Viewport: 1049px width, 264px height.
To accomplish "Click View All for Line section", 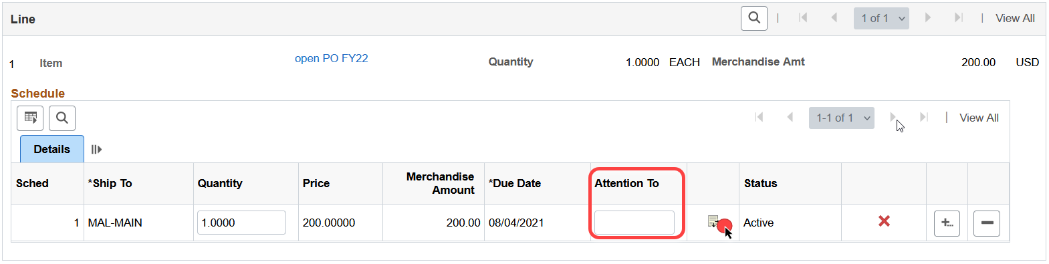I will coord(1015,18).
